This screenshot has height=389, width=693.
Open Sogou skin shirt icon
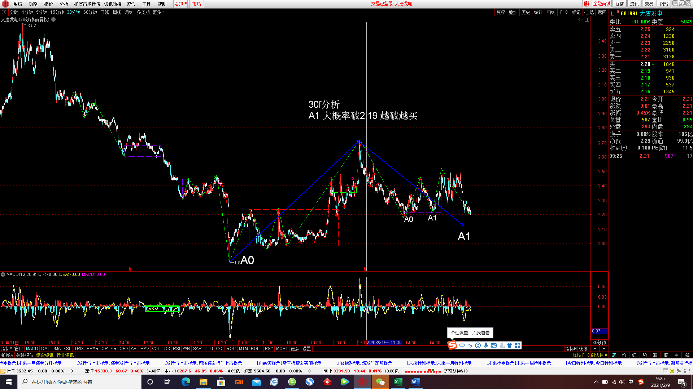(x=510, y=345)
